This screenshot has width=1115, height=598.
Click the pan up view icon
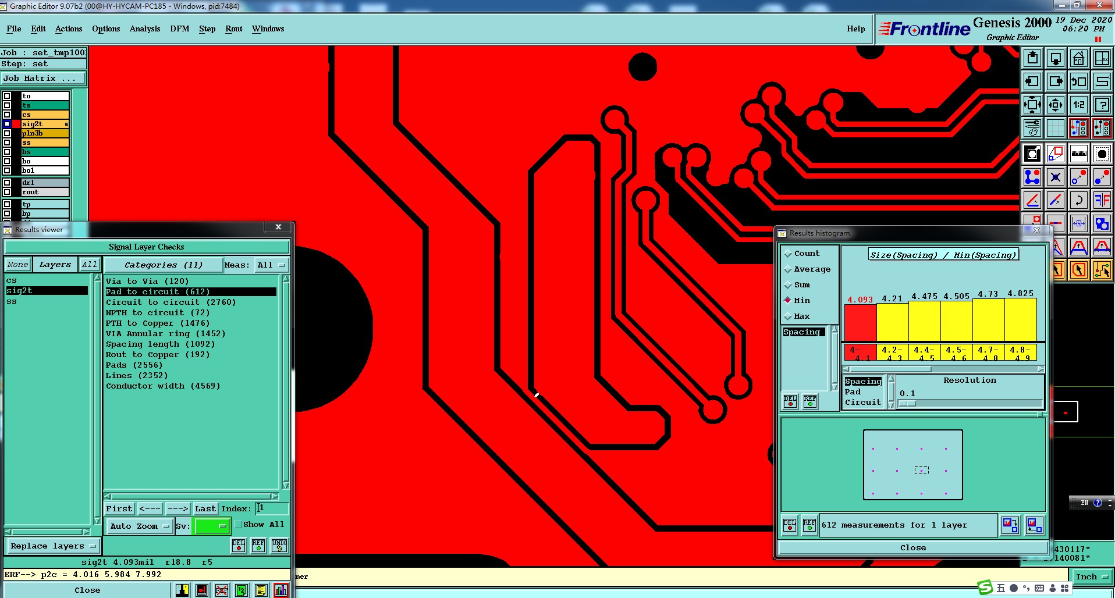tap(1032, 58)
